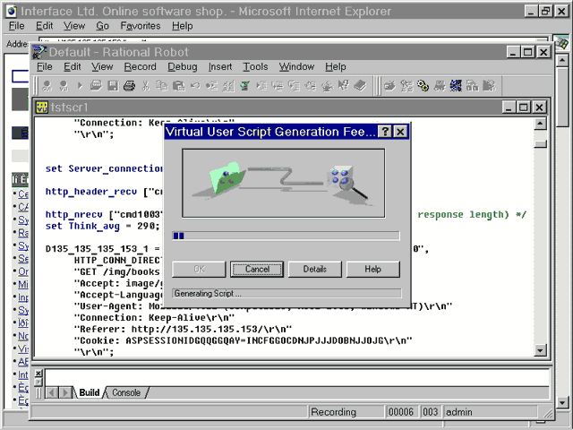Click the greyed-out OK button
The width and height of the screenshot is (573, 430).
pos(199,269)
